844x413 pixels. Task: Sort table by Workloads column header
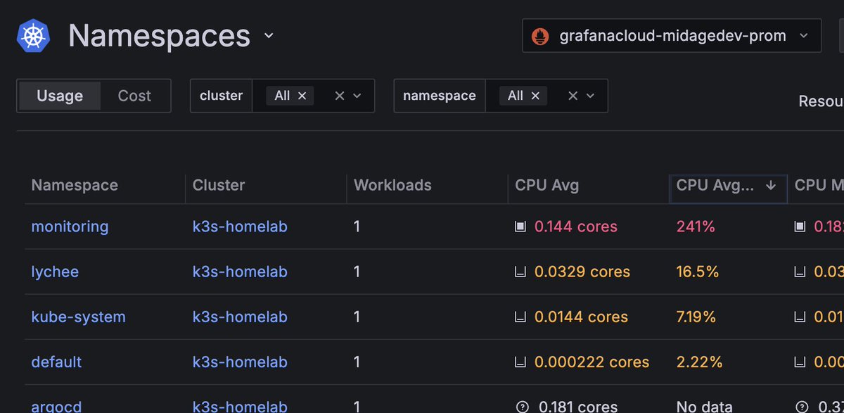pyautogui.click(x=392, y=185)
